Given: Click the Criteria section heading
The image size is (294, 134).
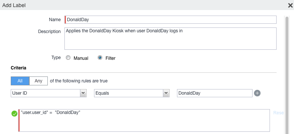Looking at the screenshot, I should [x=19, y=68].
